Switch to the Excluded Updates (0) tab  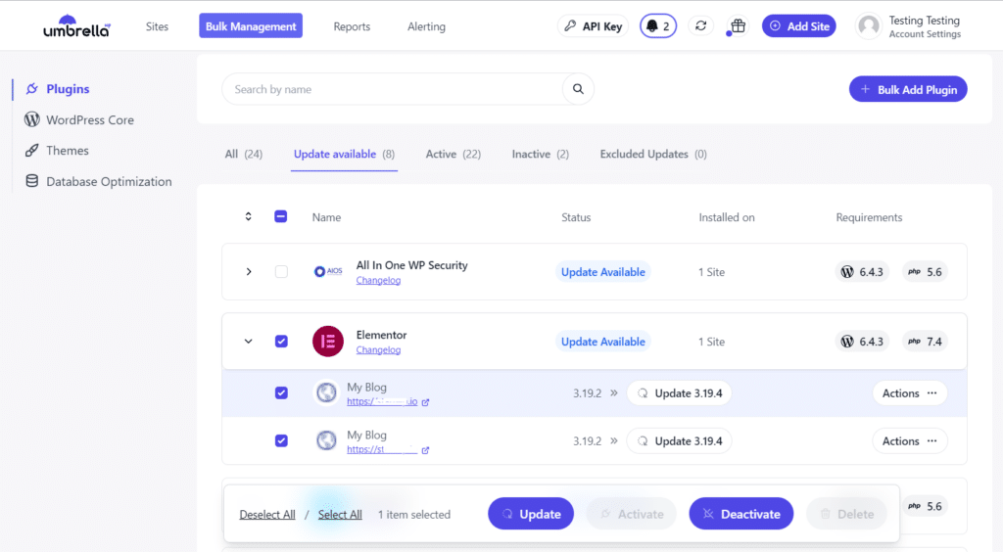pos(653,154)
